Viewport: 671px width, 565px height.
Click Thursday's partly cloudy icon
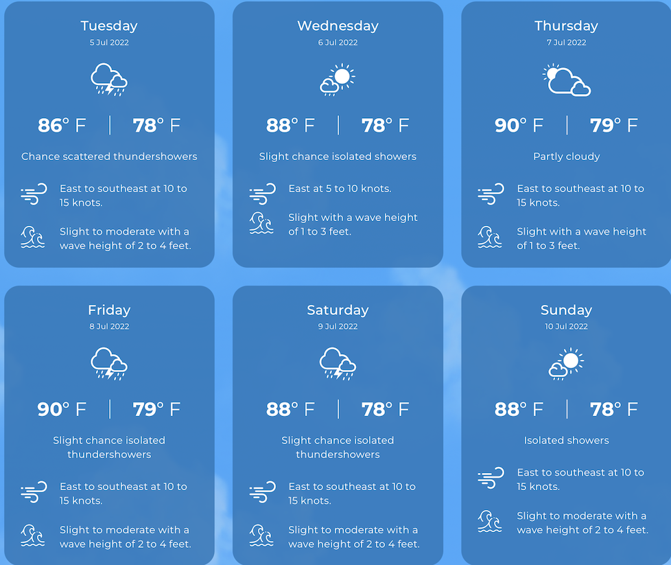(566, 80)
